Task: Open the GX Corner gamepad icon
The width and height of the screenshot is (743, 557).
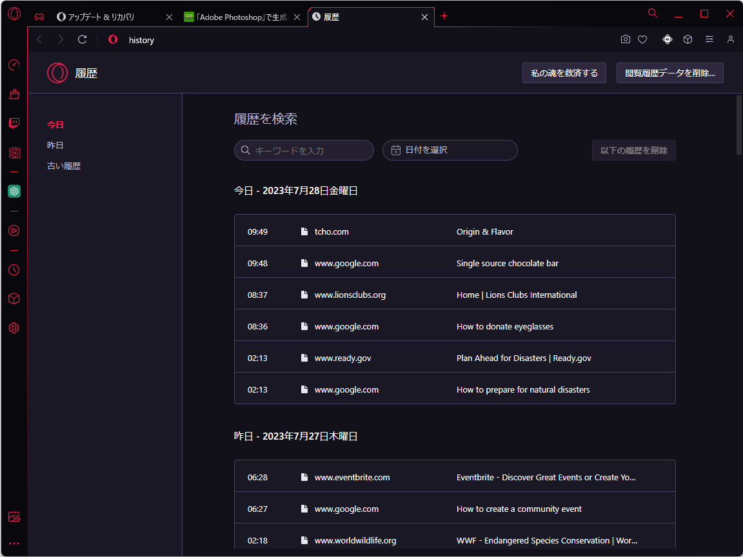Action: [x=39, y=17]
